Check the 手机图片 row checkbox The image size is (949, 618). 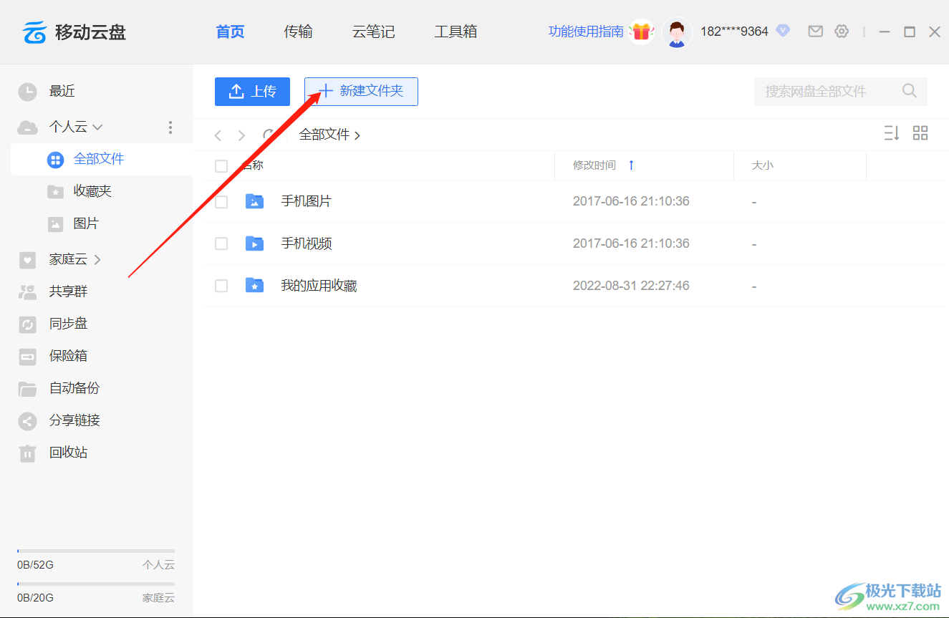pos(221,202)
